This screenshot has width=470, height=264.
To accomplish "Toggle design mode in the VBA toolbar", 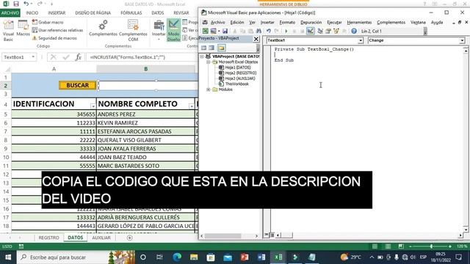I will [310, 31].
